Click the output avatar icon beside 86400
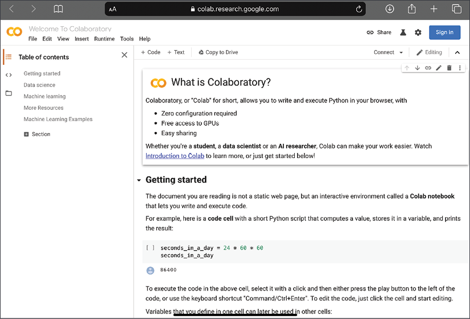470x319 pixels. point(150,271)
